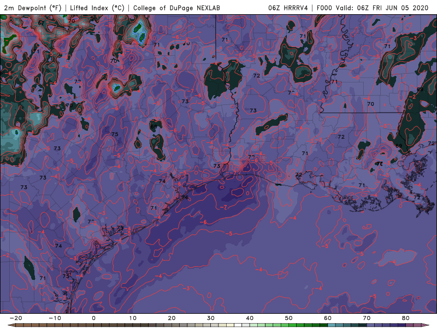Click the 20 label on the color scale
This screenshot has width=437, height=328.
[172, 318]
